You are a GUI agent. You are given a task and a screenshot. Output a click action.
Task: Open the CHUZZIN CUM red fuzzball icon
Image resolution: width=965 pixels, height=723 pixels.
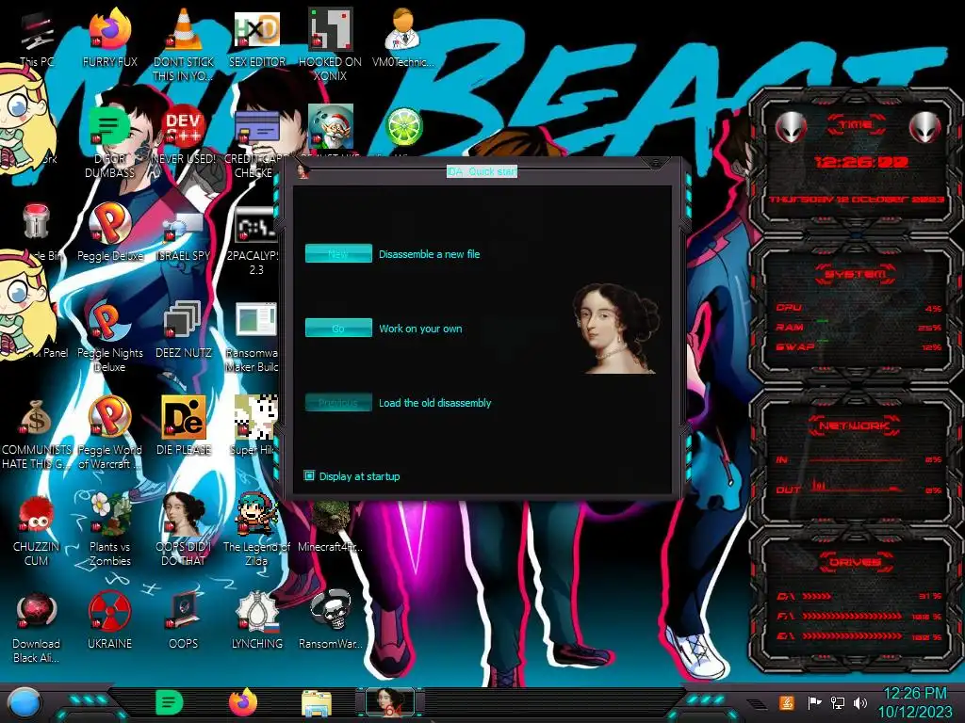pyautogui.click(x=36, y=515)
